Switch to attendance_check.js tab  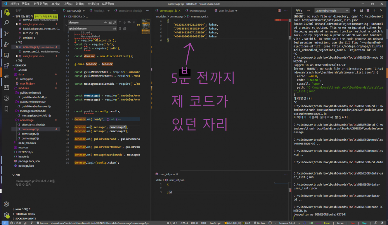[130, 10]
